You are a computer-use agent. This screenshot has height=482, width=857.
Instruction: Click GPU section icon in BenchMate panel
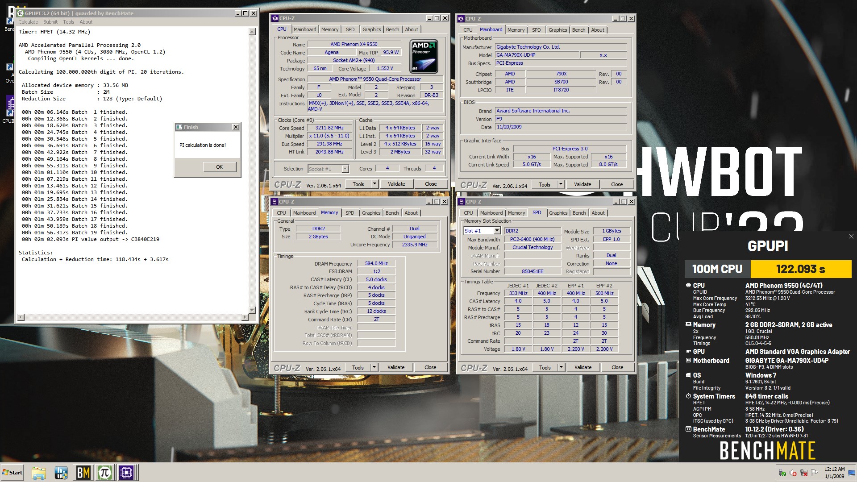[688, 351]
